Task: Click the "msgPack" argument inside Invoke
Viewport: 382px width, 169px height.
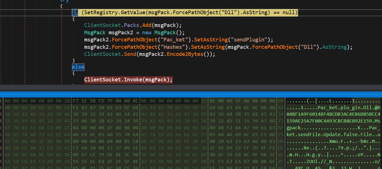Action: pos(157,80)
